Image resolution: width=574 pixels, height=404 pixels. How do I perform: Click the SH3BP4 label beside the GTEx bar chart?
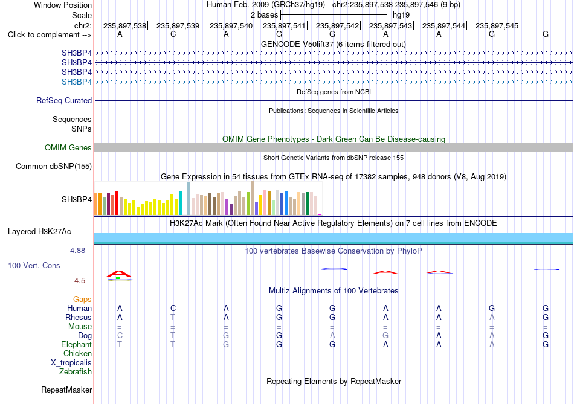77,199
